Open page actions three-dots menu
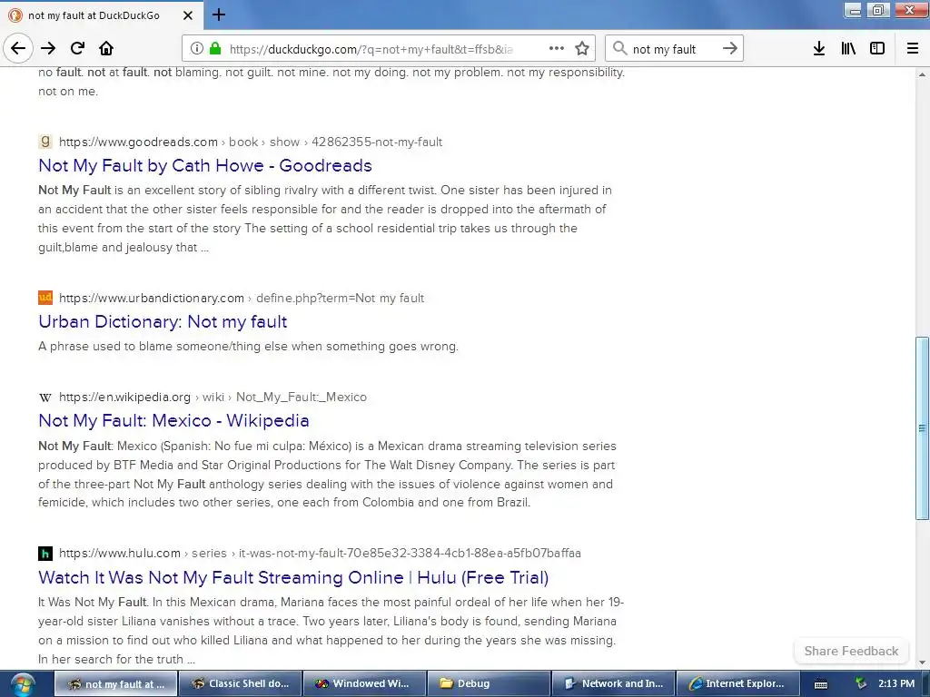930x697 pixels. (557, 49)
